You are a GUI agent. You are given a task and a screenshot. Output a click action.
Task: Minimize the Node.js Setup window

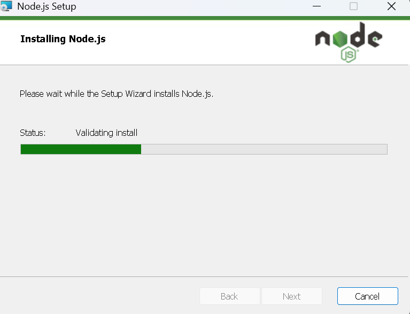[x=316, y=6]
